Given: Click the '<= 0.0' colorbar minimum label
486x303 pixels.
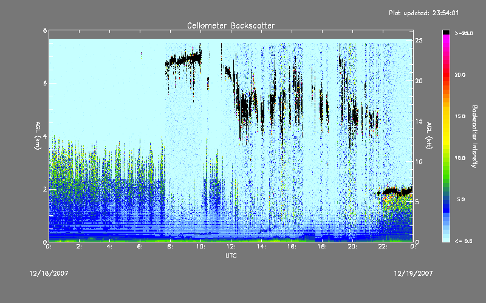Looking at the screenshot, I should (464, 241).
